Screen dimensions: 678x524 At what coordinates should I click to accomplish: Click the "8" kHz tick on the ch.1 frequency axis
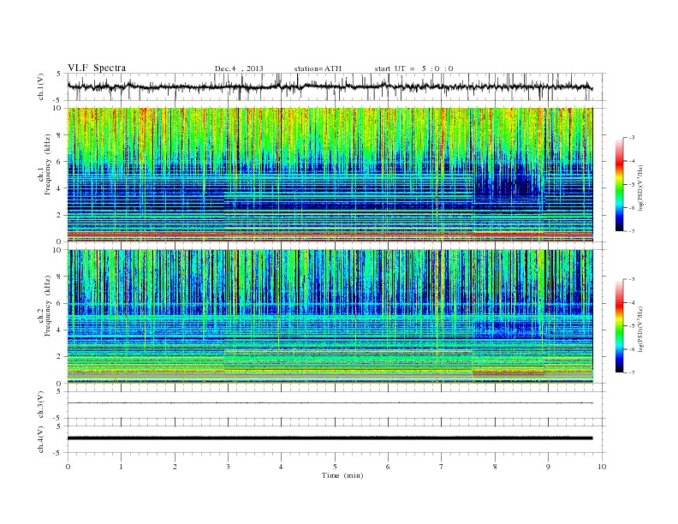[x=59, y=135]
